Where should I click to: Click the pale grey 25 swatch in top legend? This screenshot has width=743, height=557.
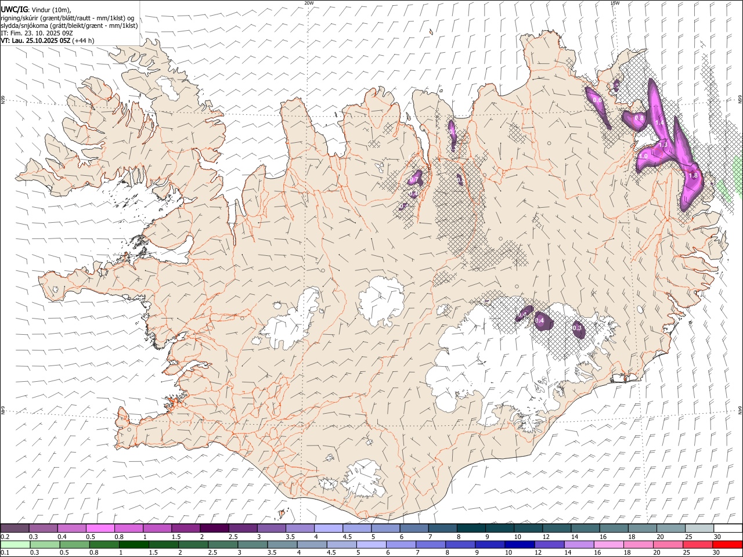pyautogui.click(x=699, y=529)
